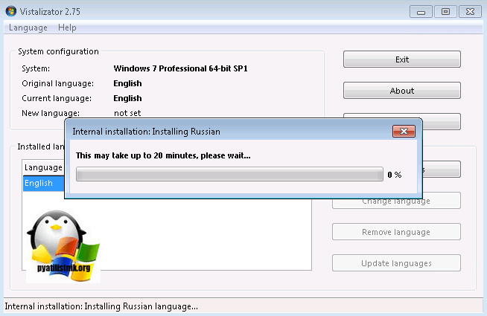
Task: Click the status bar installing Russian message
Action: (x=101, y=306)
